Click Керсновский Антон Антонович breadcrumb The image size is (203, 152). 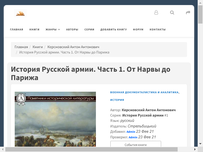tap(73, 47)
